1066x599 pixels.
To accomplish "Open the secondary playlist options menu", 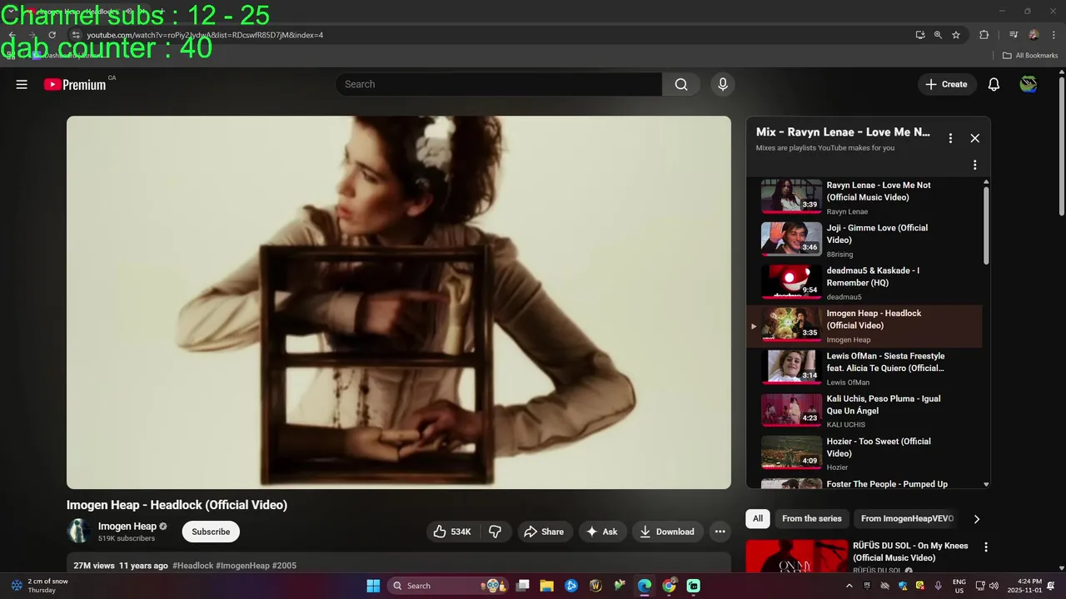I will coord(974,165).
